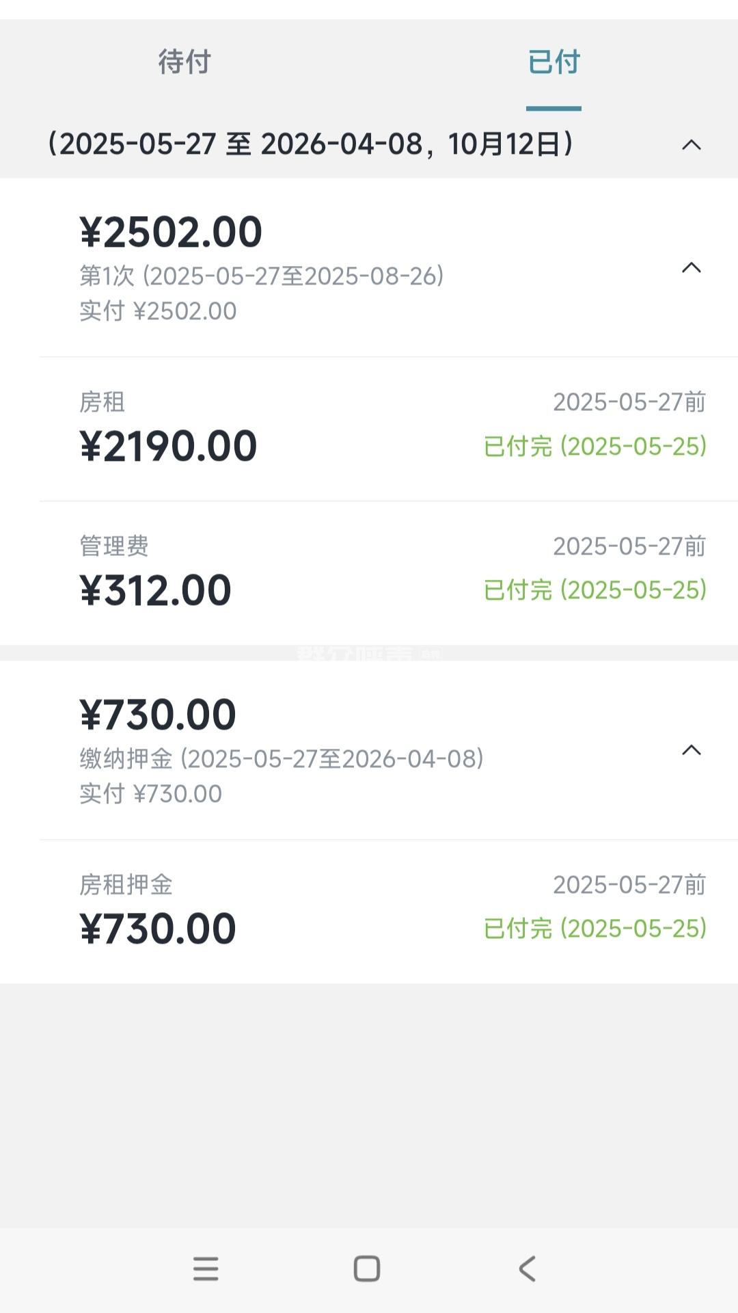
Task: Tap 已付完 status for 管理费
Action: pos(594,590)
